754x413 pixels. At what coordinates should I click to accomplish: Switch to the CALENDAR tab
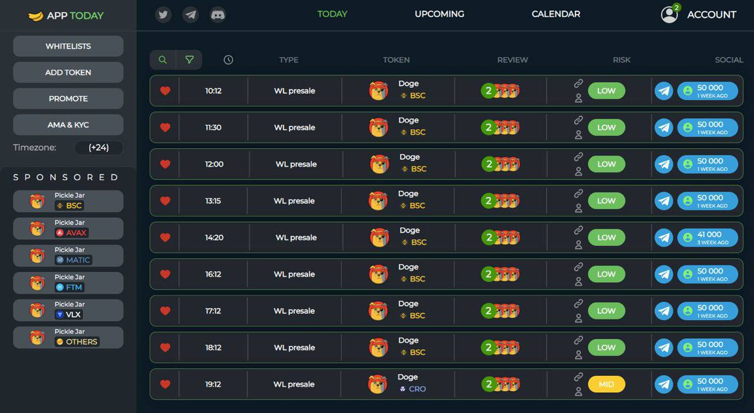click(x=556, y=14)
